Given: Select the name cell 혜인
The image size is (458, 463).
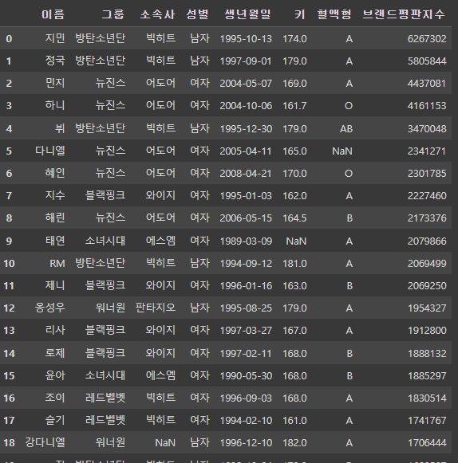Looking at the screenshot, I should coord(55,174).
